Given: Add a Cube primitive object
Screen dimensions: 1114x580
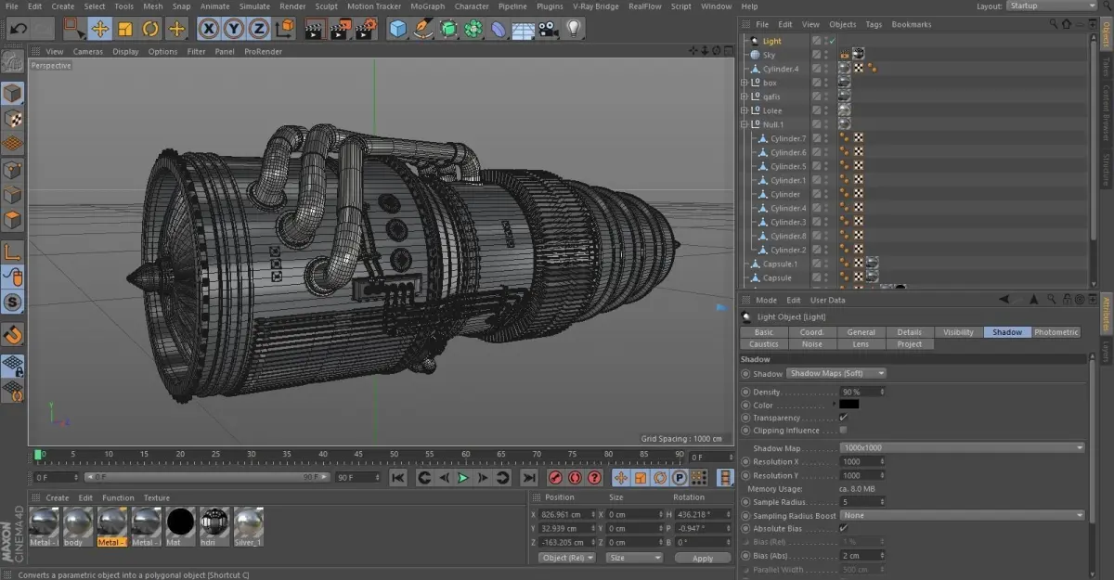Looking at the screenshot, I should tap(398, 29).
